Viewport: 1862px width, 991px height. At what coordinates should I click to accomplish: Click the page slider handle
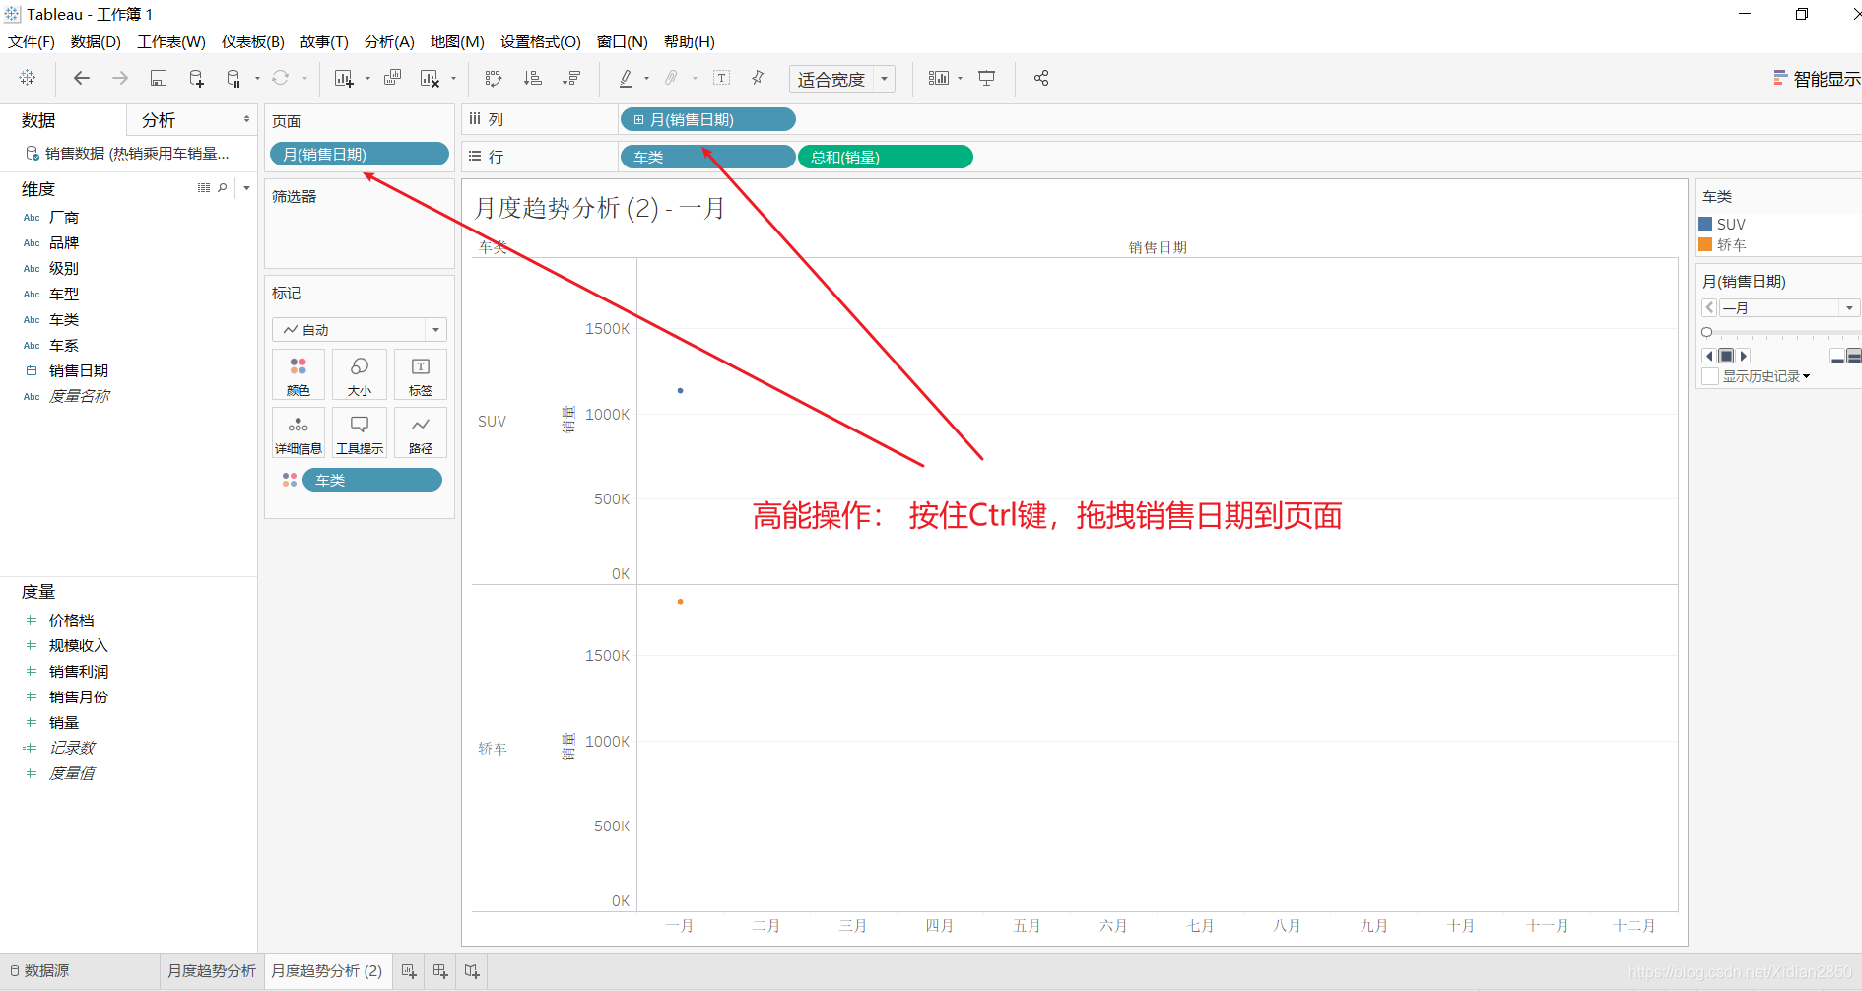tap(1707, 332)
